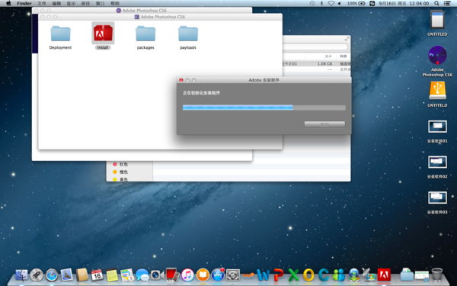Open the UNTITLED disk on desktop top
Viewport: 457px width, 286px height.
[x=437, y=20]
